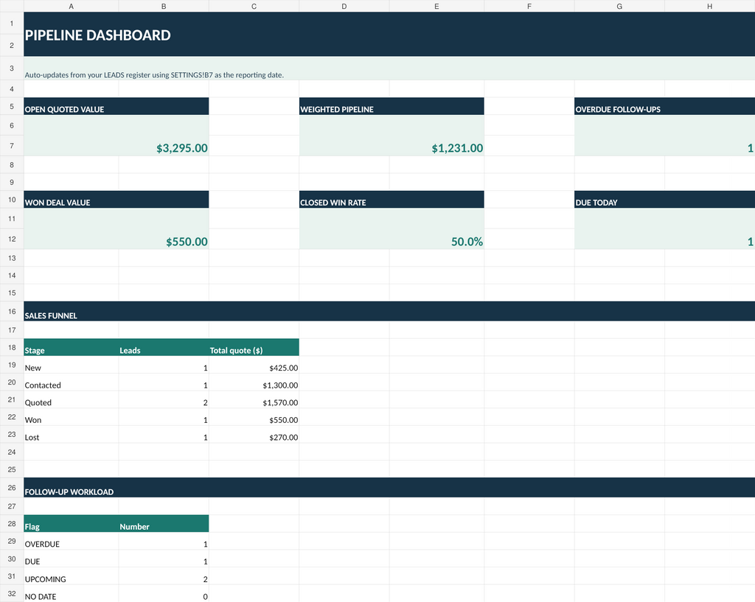Select the UPCOMING flag cell
This screenshot has width=755, height=602.
coord(72,576)
